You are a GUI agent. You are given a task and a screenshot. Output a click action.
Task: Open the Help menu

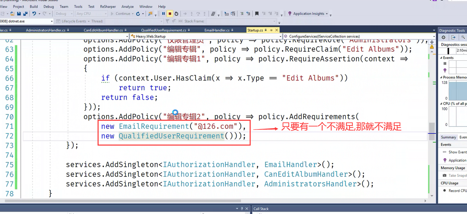[162, 6]
